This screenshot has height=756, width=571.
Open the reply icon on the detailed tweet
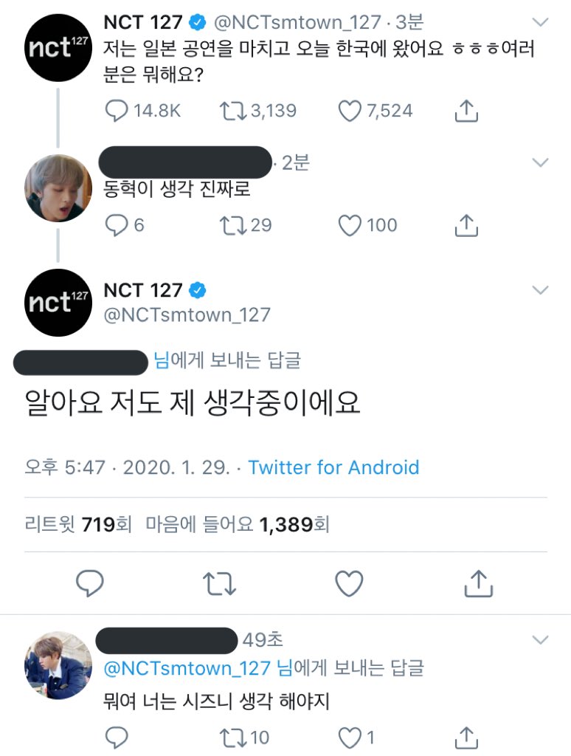click(x=89, y=583)
